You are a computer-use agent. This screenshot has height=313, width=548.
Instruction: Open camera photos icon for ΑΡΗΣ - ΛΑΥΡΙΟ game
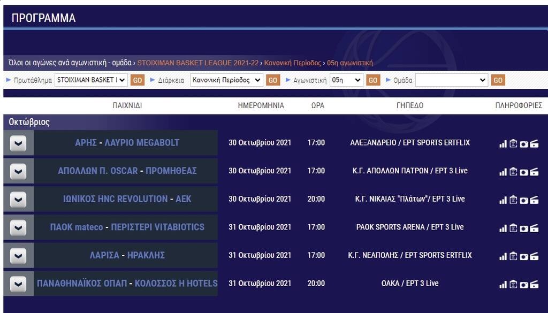tap(523, 144)
